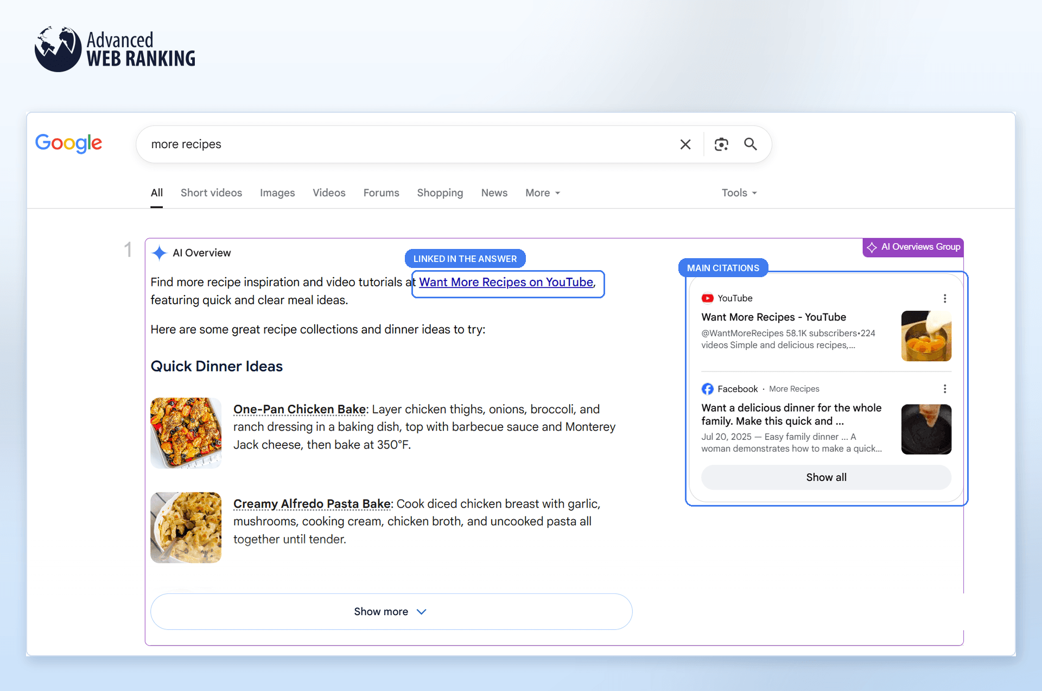The width and height of the screenshot is (1042, 691).
Task: Open the Forums tab
Action: click(382, 193)
